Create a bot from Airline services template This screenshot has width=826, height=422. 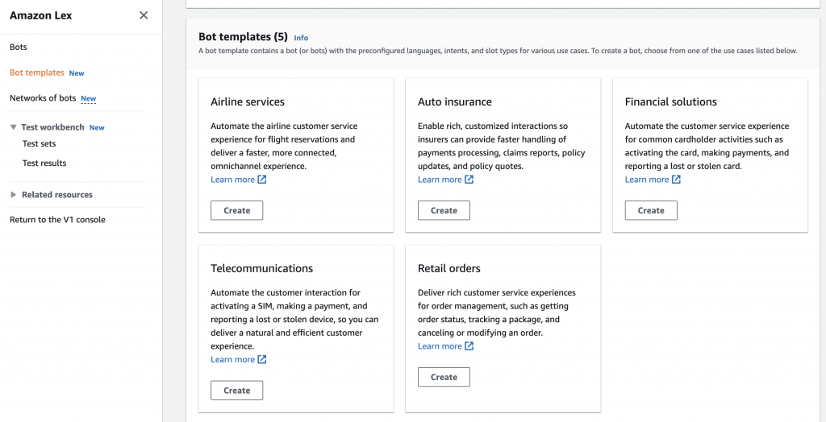pyautogui.click(x=236, y=210)
